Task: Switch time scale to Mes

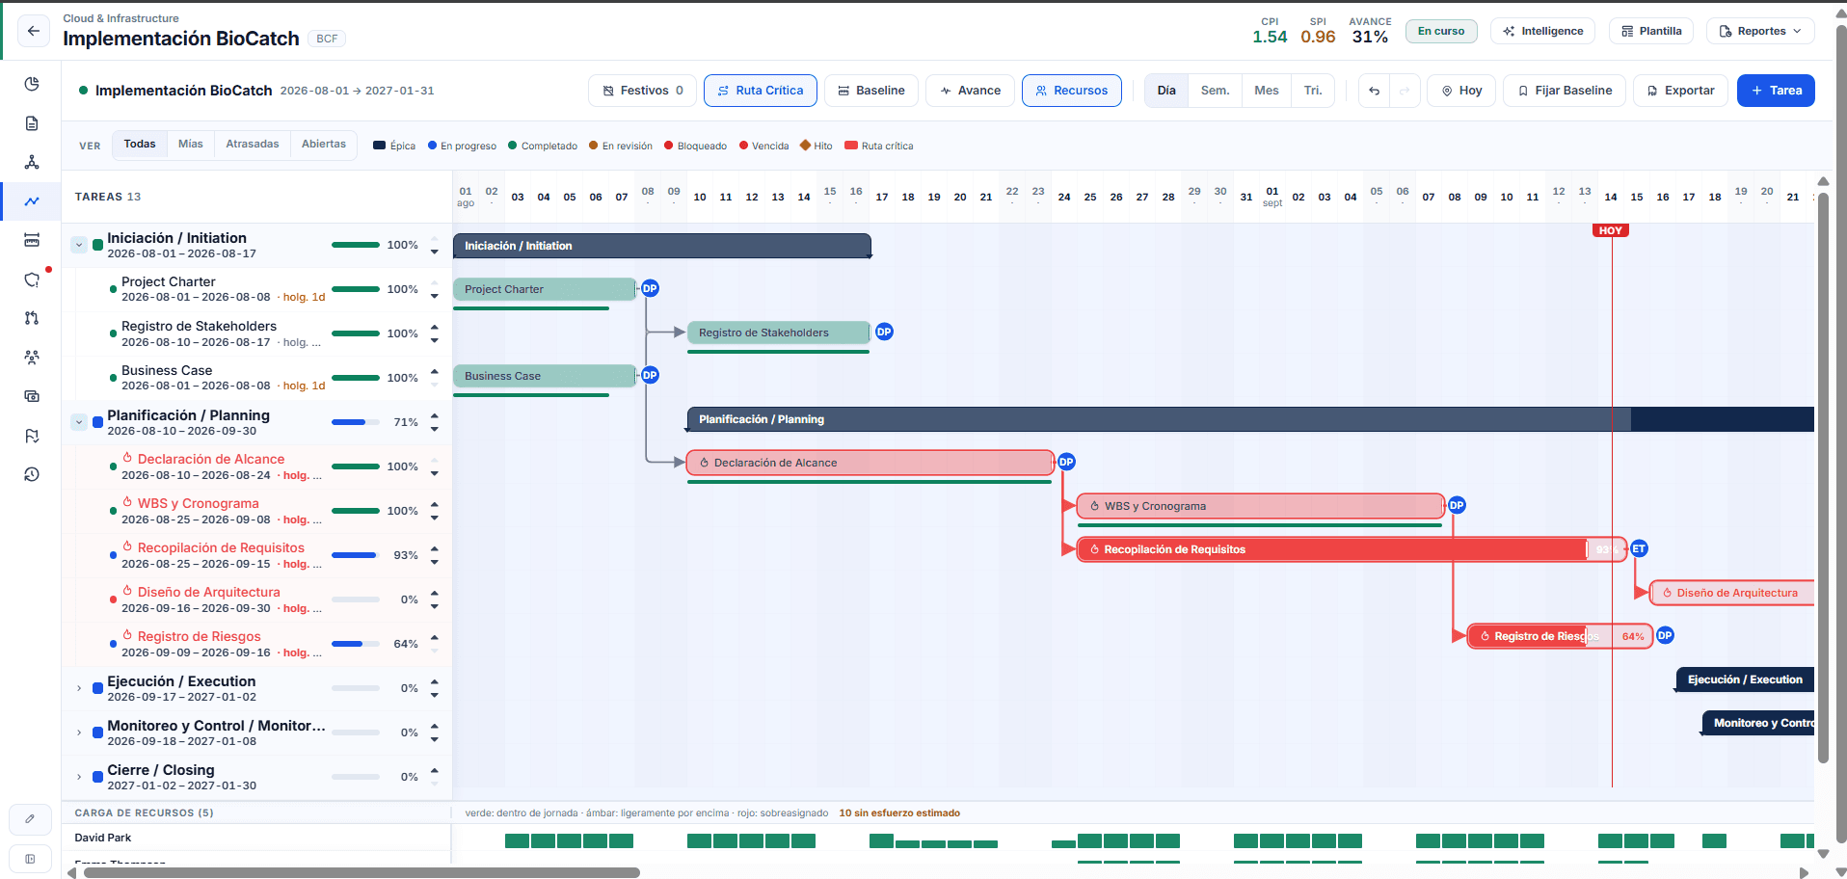Action: tap(1267, 91)
